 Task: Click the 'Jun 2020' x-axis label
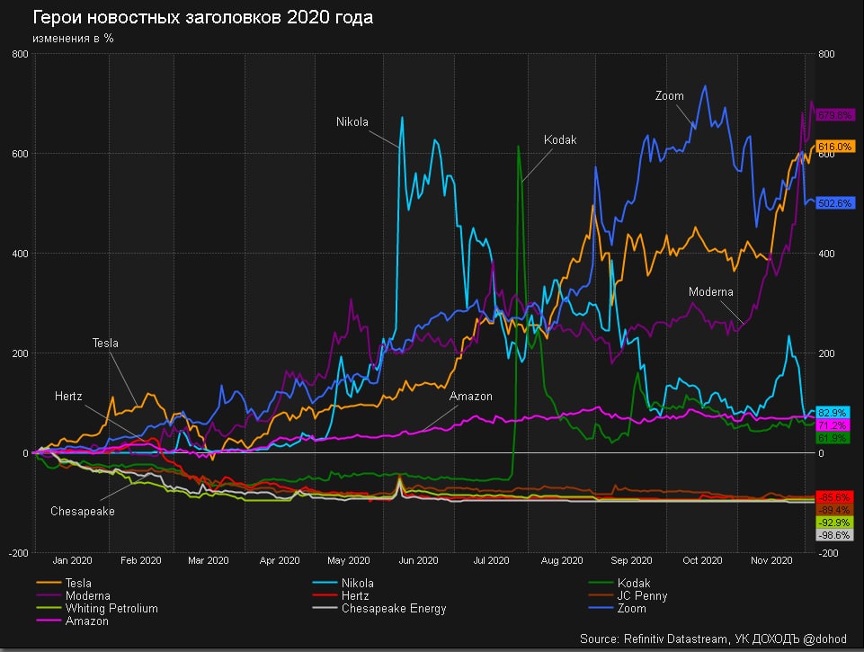tap(418, 560)
